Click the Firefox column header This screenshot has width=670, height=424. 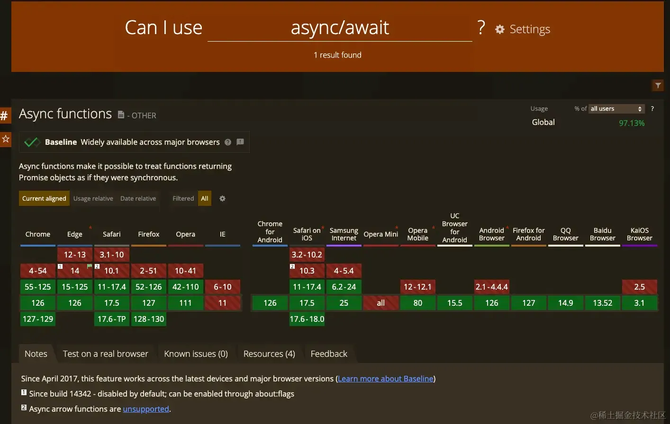pyautogui.click(x=149, y=234)
